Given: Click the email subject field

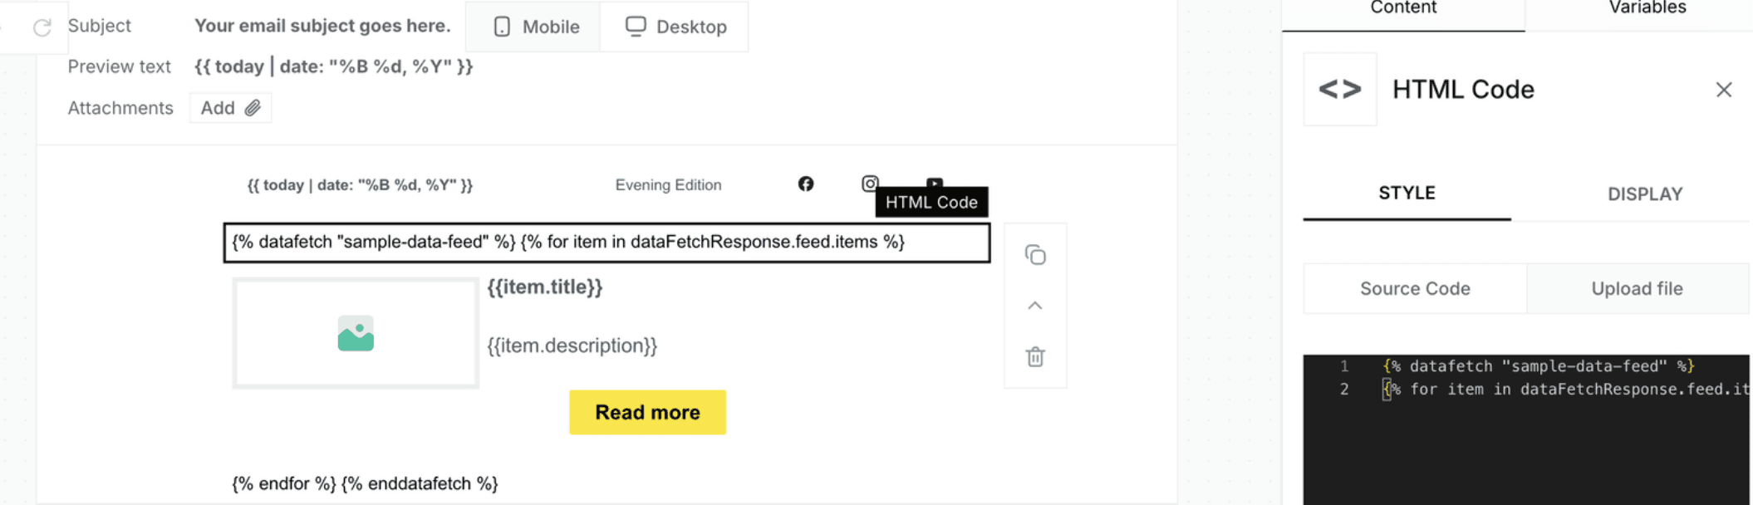Looking at the screenshot, I should [x=322, y=26].
